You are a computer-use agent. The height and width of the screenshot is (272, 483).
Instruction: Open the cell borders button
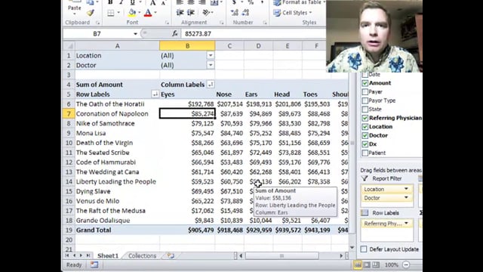[111, 13]
